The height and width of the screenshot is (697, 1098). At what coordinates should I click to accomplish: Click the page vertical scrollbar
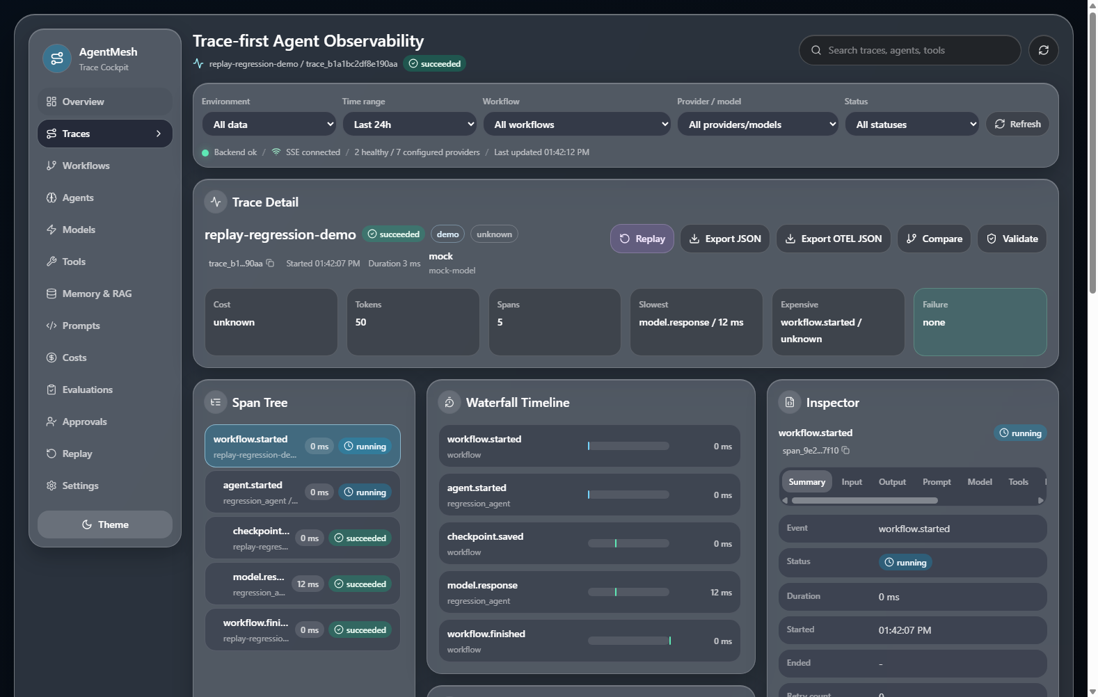(1092, 153)
